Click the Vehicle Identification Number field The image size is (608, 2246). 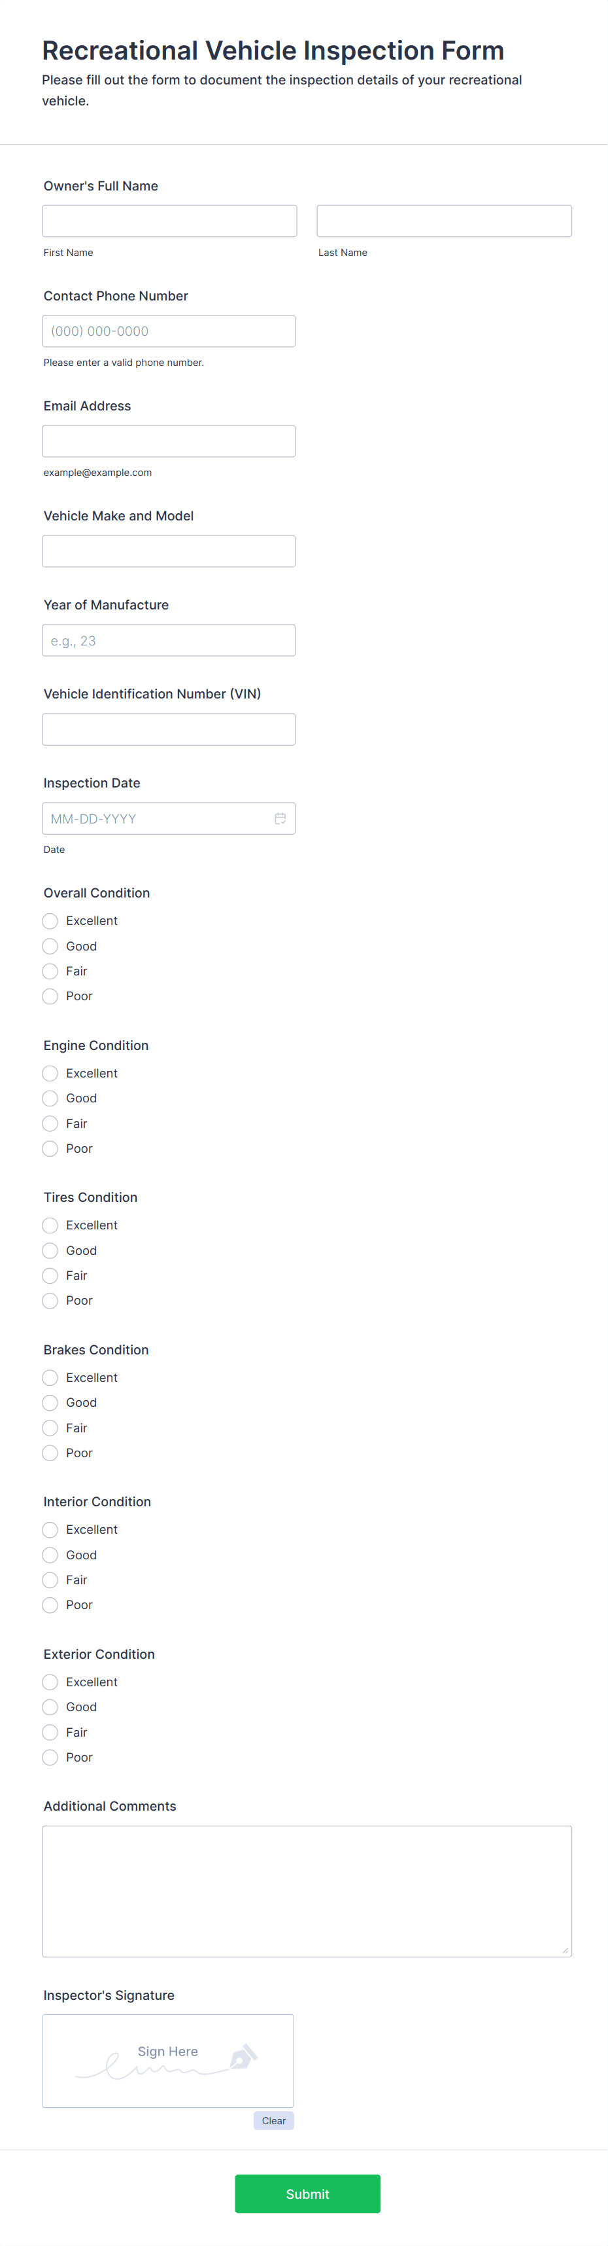pos(169,728)
